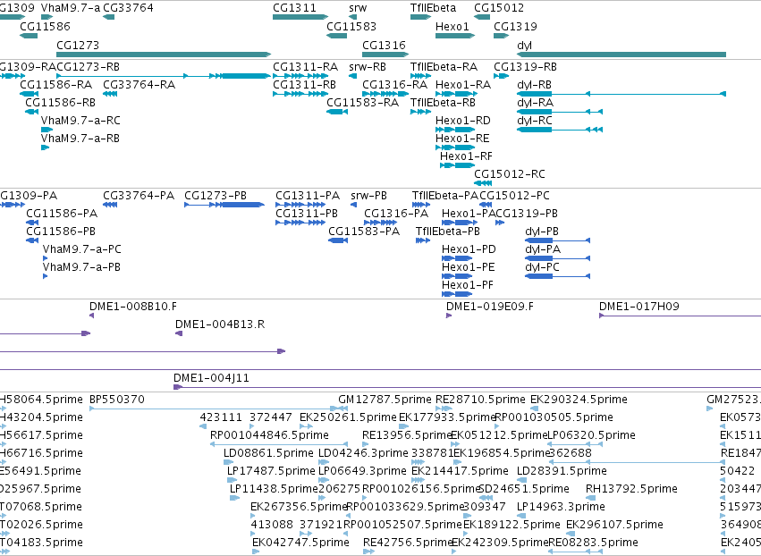Open protein TfIIEbeta-PB
The height and width of the screenshot is (556, 761).
[x=447, y=232]
